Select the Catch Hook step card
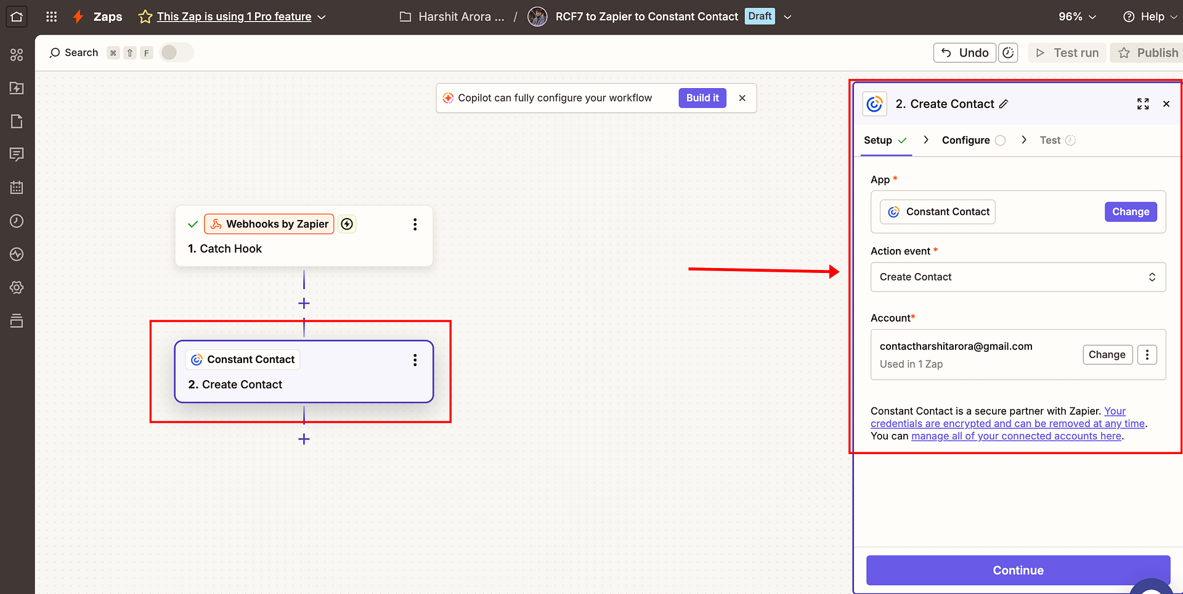This screenshot has width=1183, height=594. pos(304,236)
